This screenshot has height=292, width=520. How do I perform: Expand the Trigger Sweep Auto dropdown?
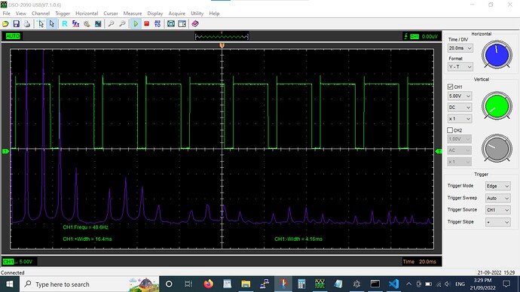click(498, 198)
